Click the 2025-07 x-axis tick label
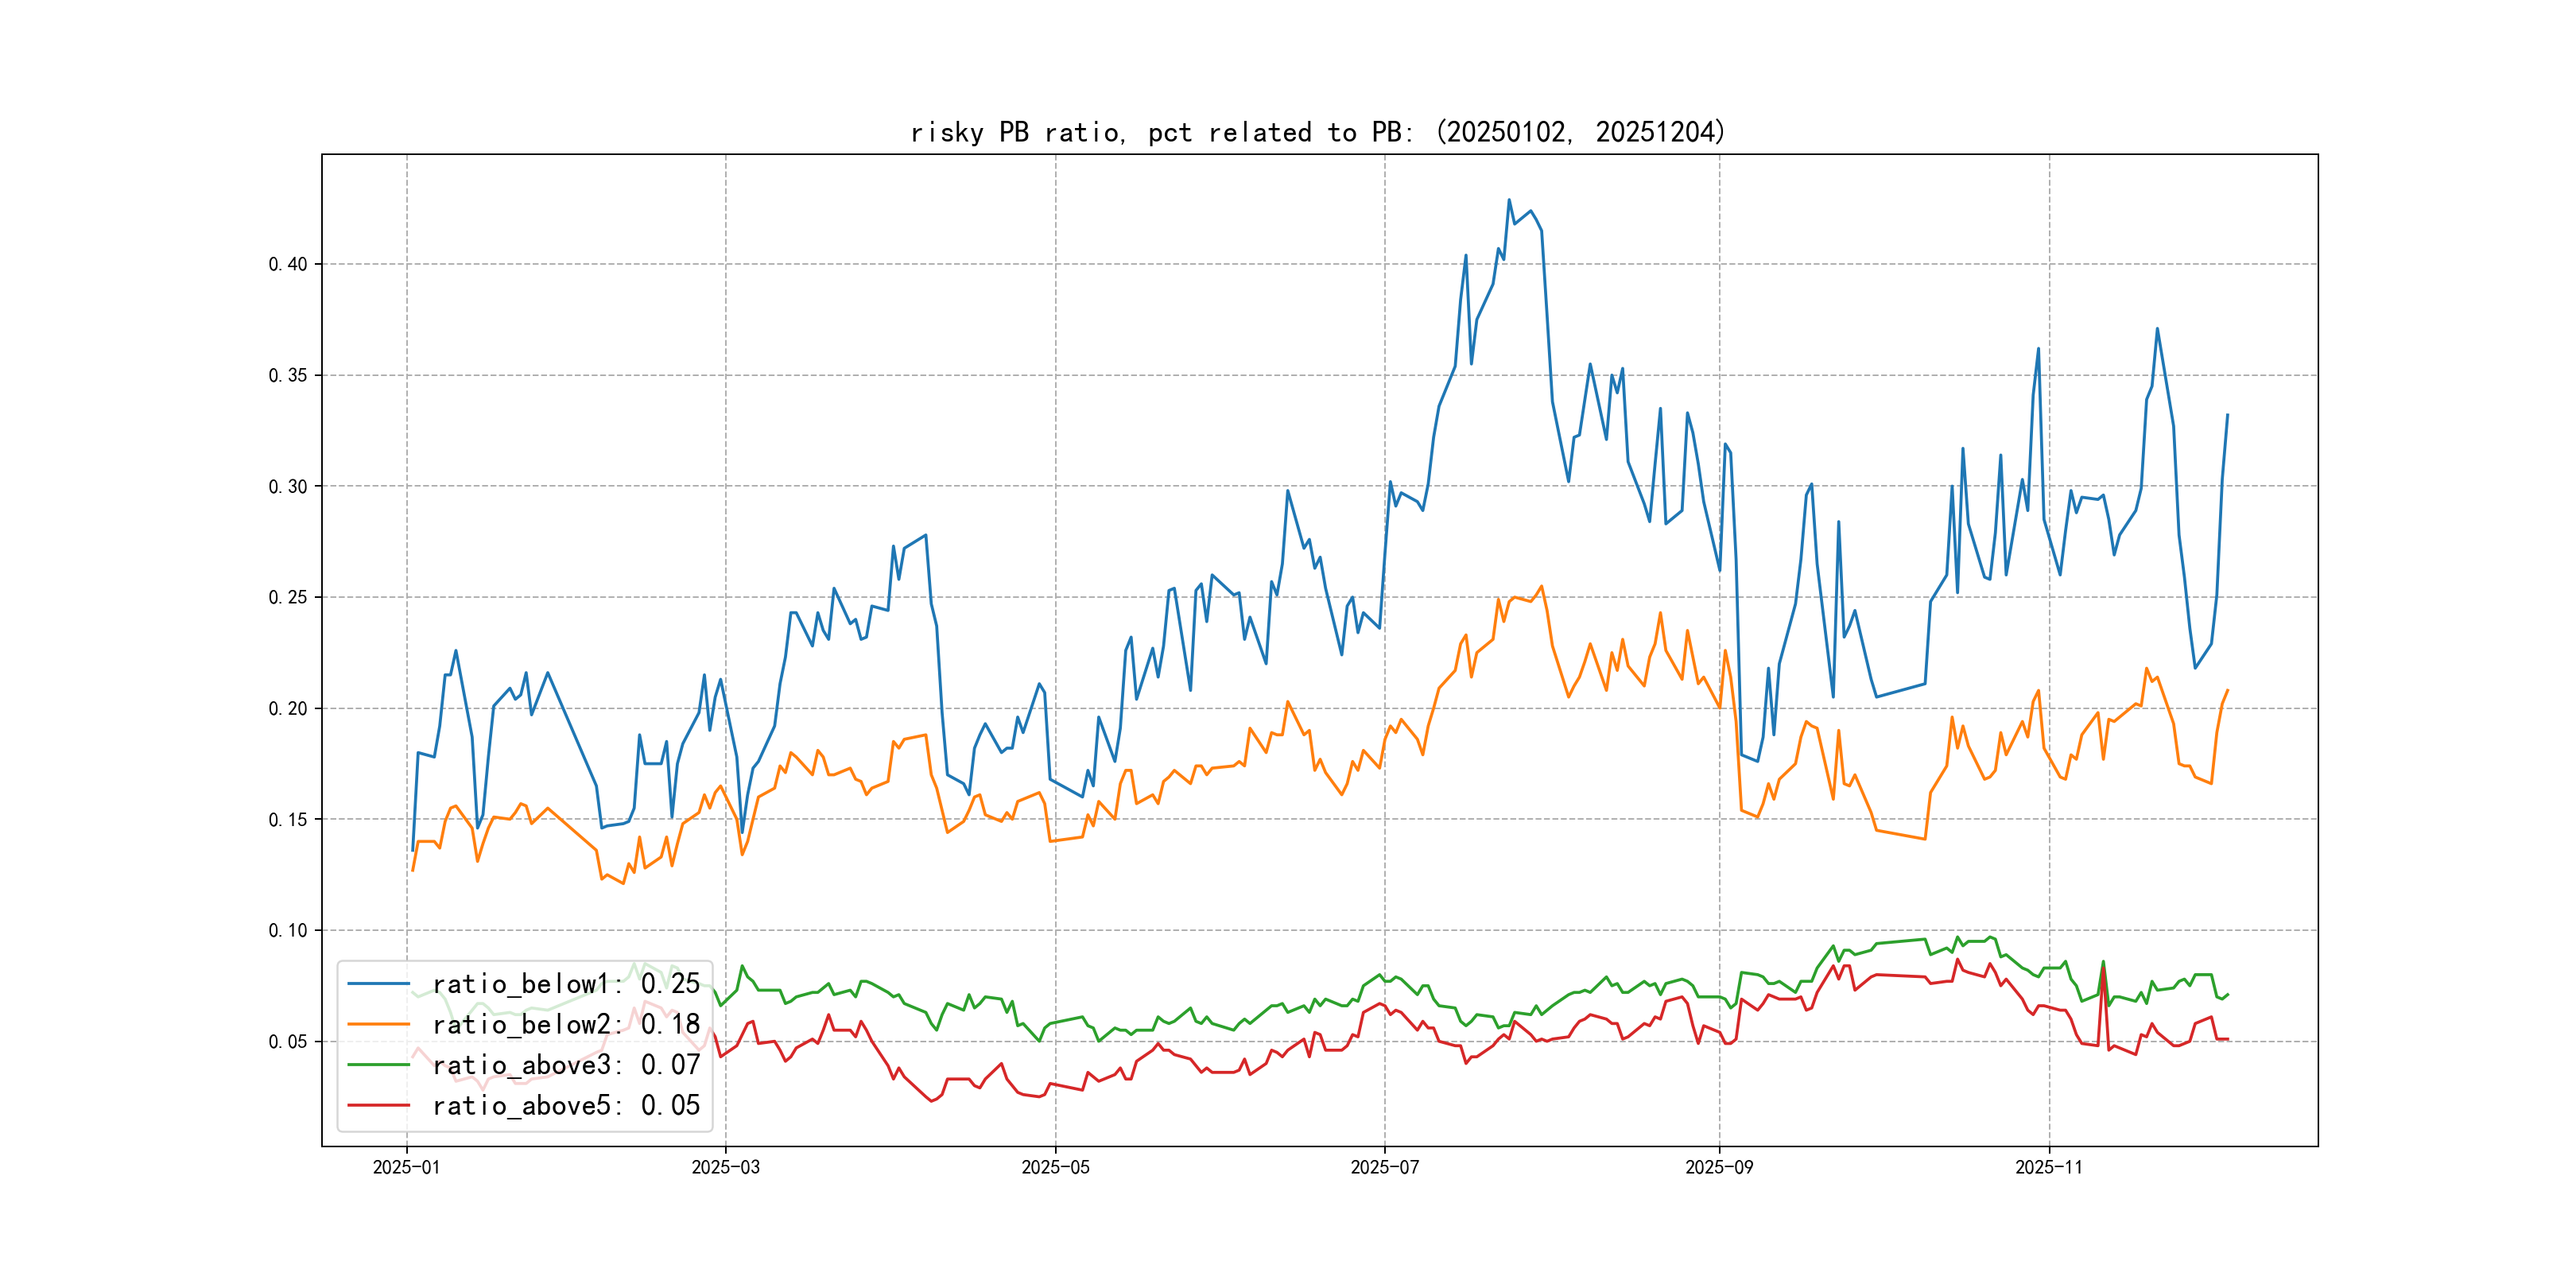This screenshot has width=2576, height=1288. click(x=1384, y=1167)
